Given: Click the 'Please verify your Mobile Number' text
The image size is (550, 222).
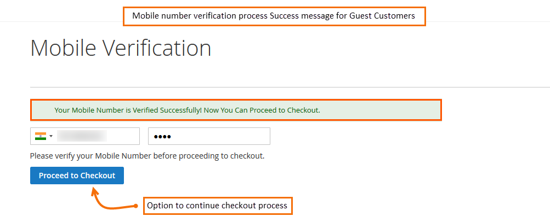Looking at the screenshot, I should point(147,156).
